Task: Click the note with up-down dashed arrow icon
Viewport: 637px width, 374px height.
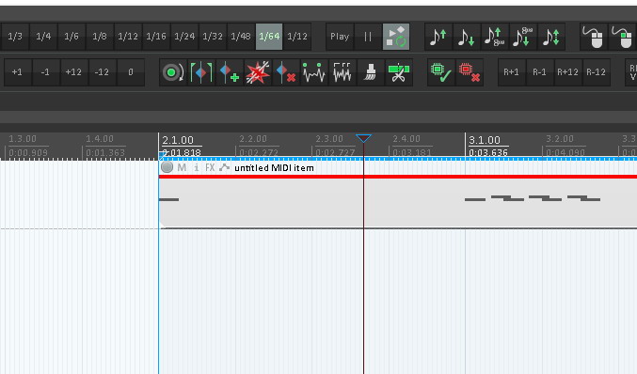Action: point(550,37)
